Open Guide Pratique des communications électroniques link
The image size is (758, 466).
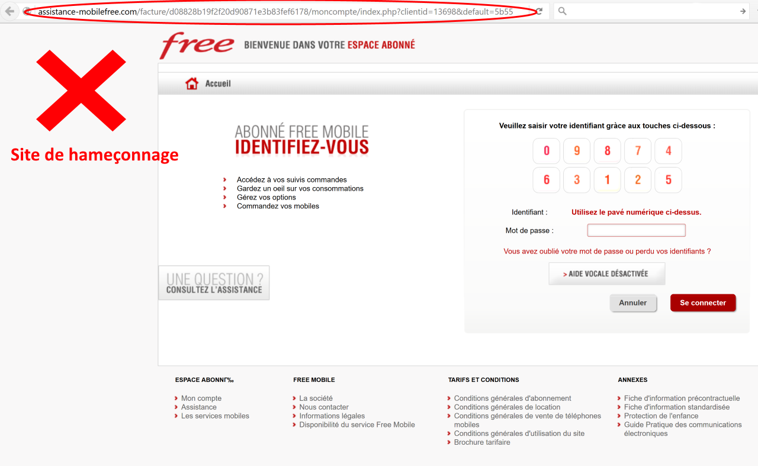pos(683,429)
